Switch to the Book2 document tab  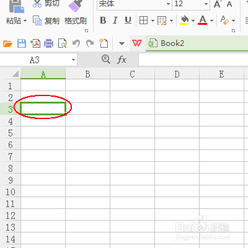tap(197, 43)
